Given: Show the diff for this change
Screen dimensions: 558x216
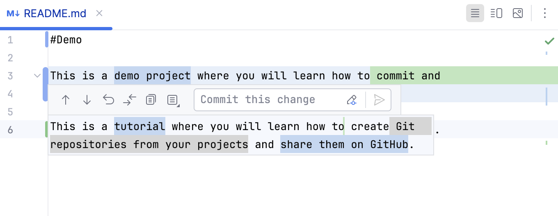Looking at the screenshot, I should click(x=130, y=100).
